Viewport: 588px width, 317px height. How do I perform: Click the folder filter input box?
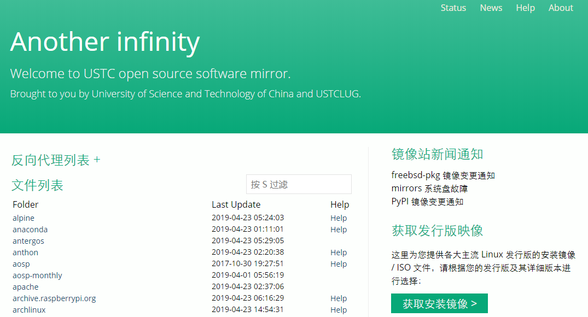coord(298,184)
